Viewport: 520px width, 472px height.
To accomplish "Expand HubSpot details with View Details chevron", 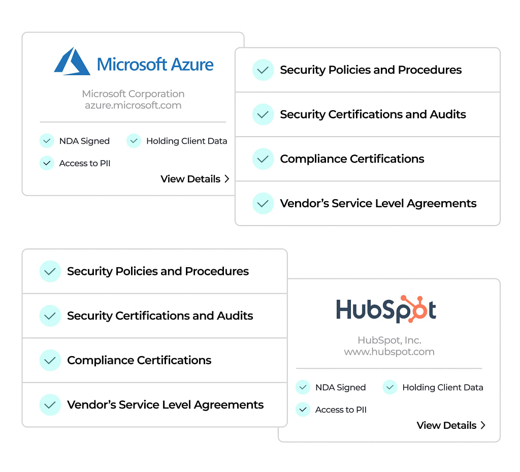I will coord(482,425).
